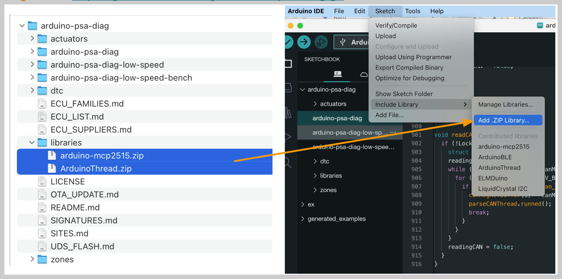562x279 pixels.
Task: Click the Upload arrow button in Arduino toolbar
Action: pyautogui.click(x=304, y=42)
